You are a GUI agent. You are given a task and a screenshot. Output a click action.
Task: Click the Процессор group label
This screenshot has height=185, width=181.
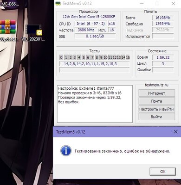click(x=89, y=12)
